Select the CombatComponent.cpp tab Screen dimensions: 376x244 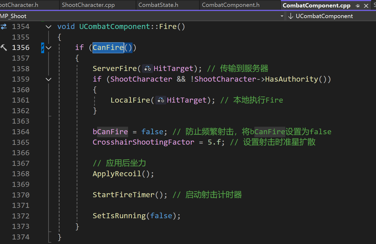point(316,6)
